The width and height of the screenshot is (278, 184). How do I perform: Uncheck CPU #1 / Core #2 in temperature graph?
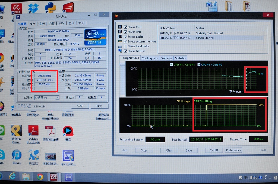pos(199,65)
